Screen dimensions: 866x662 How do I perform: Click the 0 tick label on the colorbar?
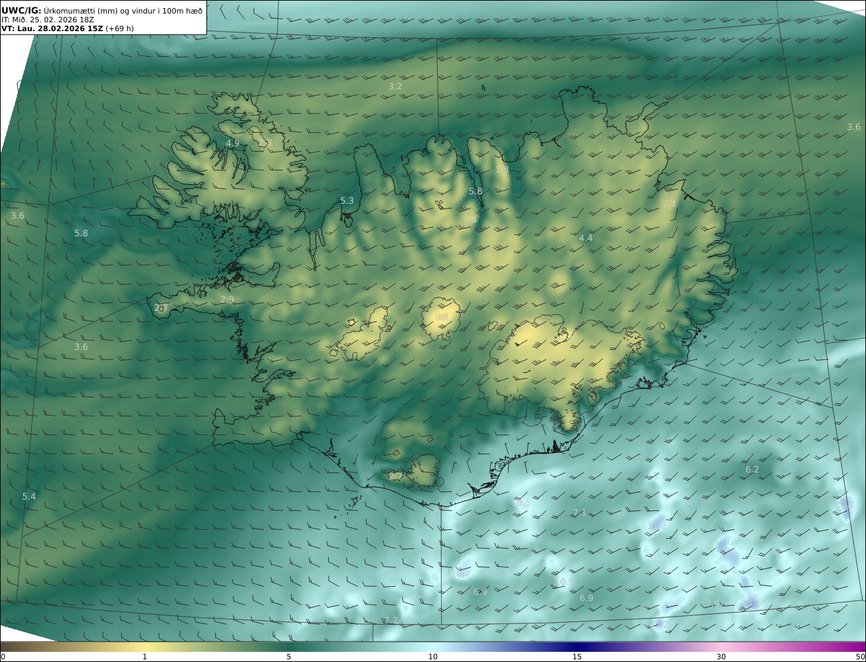click(x=3, y=657)
